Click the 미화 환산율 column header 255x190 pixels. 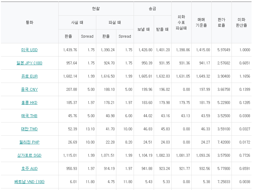point(242,22)
